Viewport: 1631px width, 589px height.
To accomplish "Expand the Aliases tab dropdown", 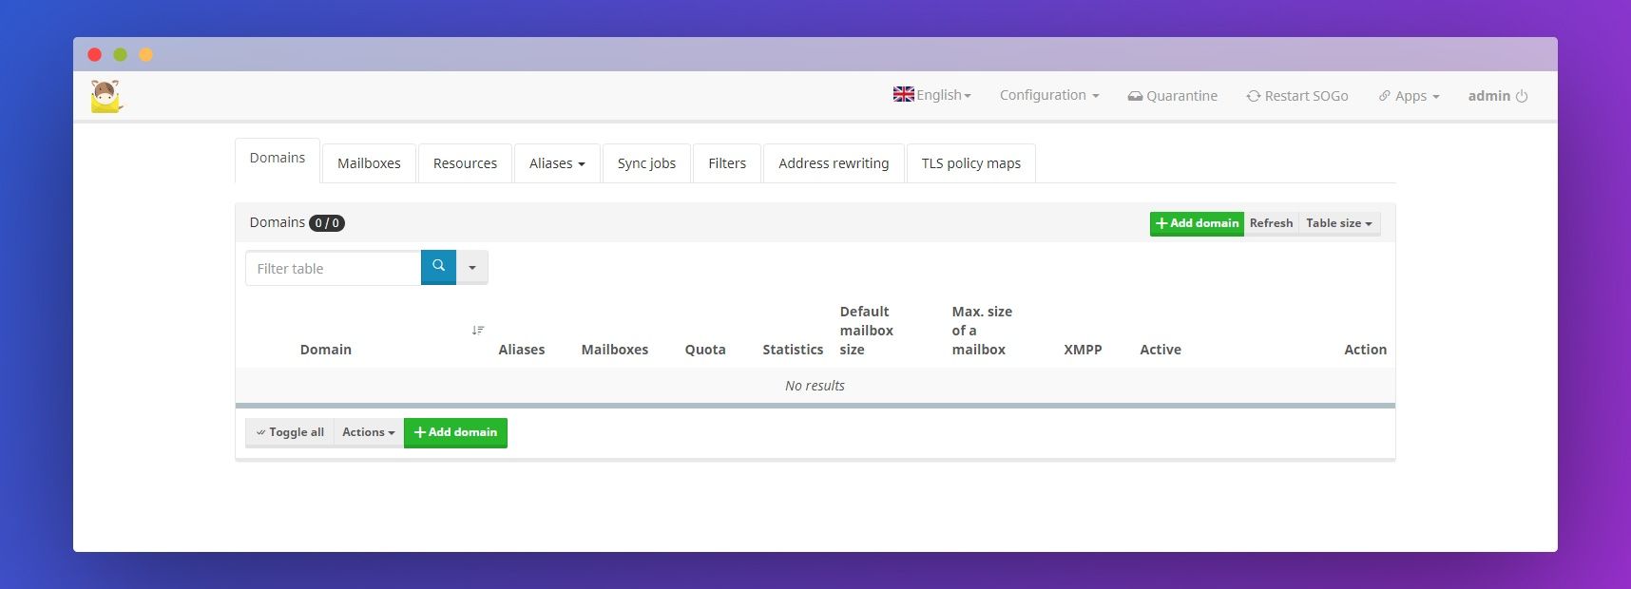I will point(557,163).
